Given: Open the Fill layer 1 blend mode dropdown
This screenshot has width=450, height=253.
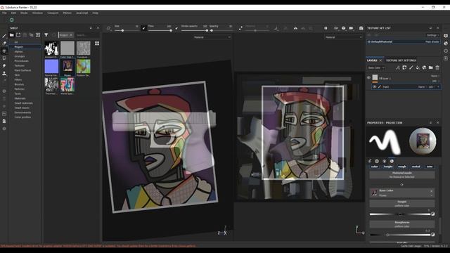Looking at the screenshot, I should tap(435, 76).
